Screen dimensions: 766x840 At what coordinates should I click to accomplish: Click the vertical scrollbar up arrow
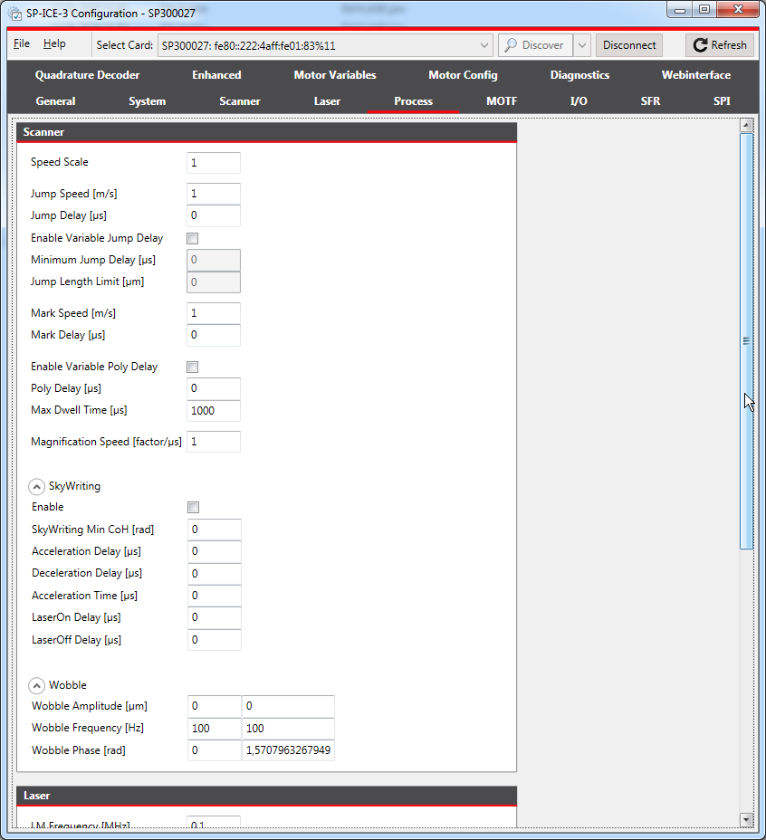pyautogui.click(x=746, y=125)
